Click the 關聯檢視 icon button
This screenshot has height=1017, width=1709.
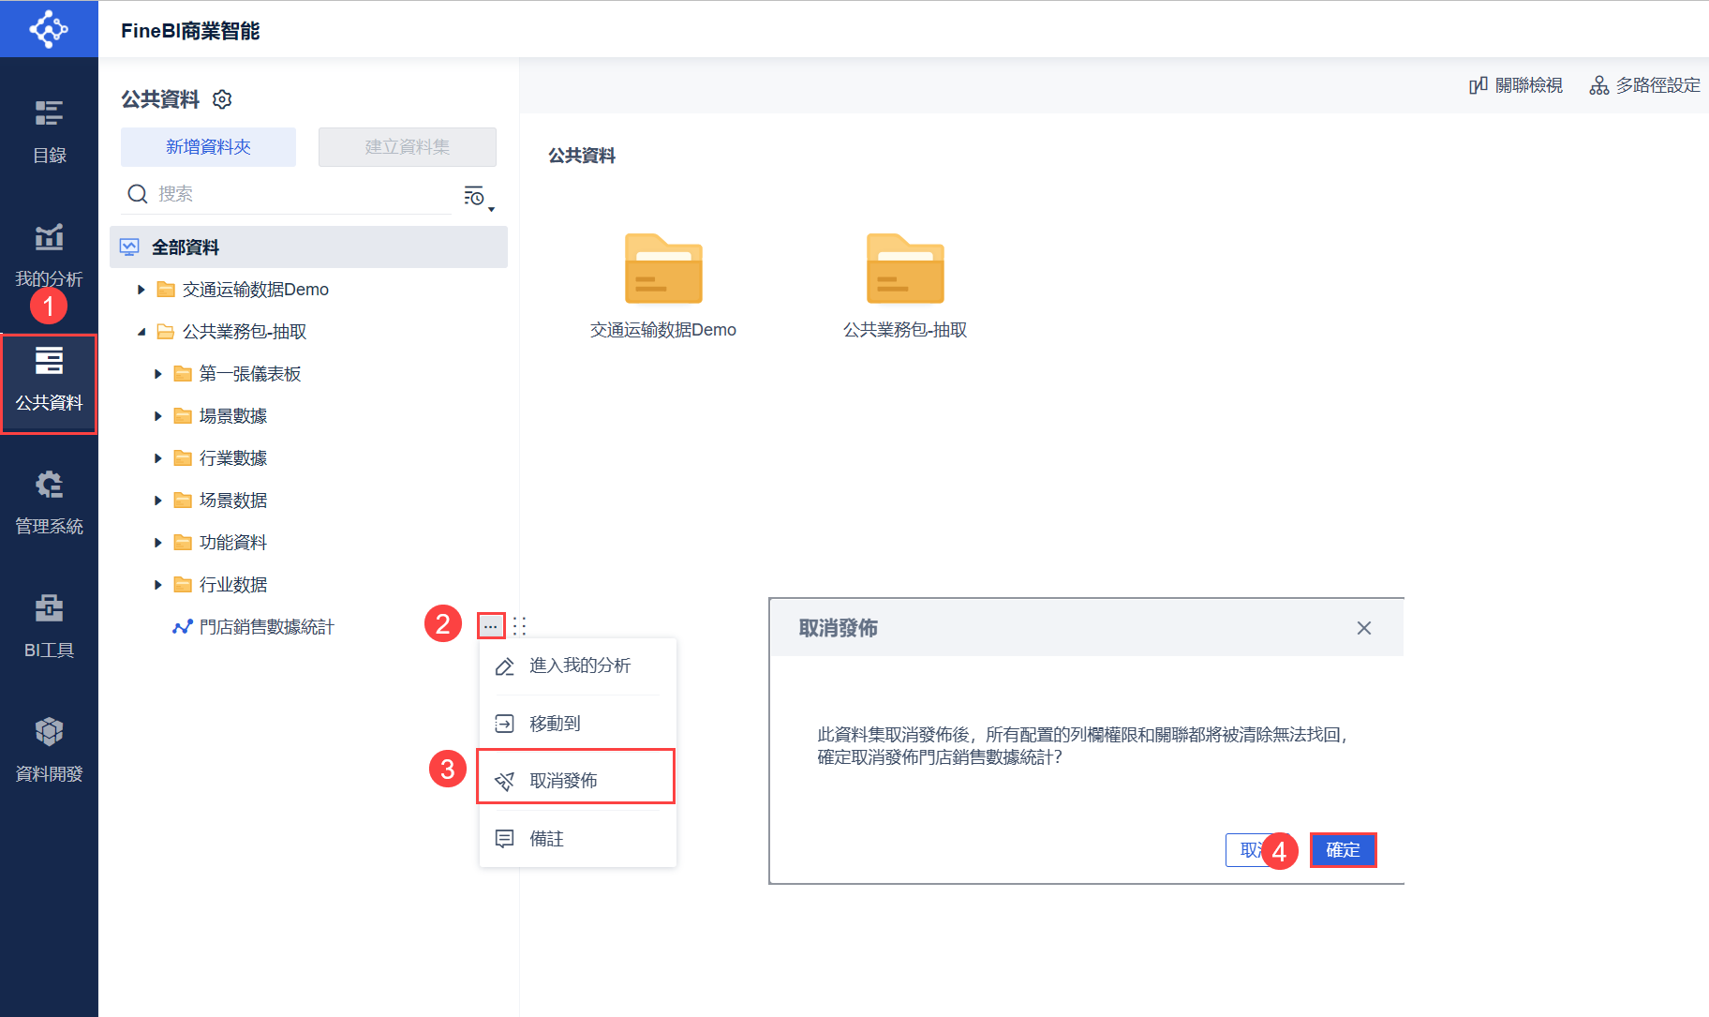[x=1479, y=85]
